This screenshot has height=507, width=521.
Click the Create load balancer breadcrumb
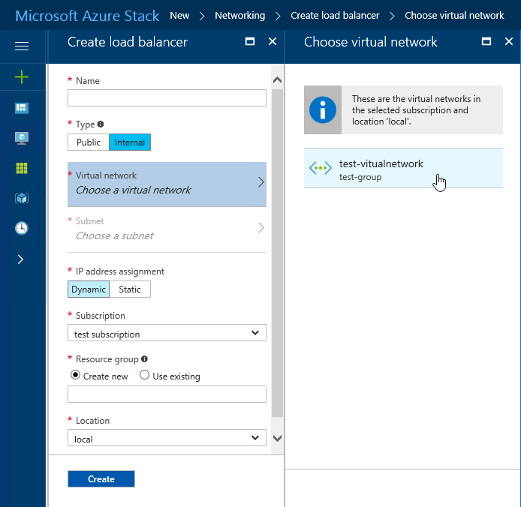pos(335,16)
